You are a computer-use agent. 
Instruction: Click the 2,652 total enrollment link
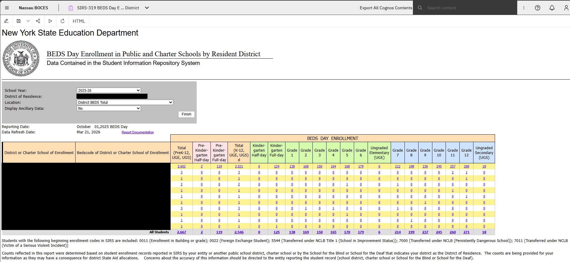(x=181, y=166)
